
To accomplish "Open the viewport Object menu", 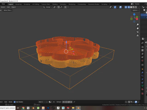I will click(13, 7).
